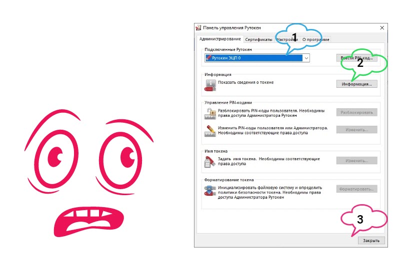Viewport: 416px width, 269px height.
Task: Click the text Показать сведения о токене
Action: point(245,82)
